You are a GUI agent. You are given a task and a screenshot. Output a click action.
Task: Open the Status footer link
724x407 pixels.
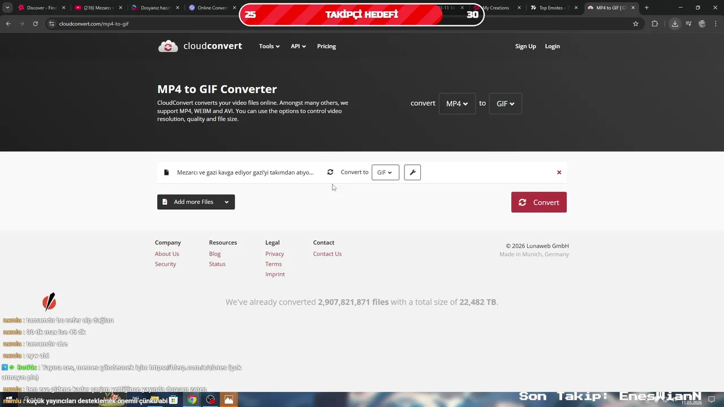pos(217,264)
